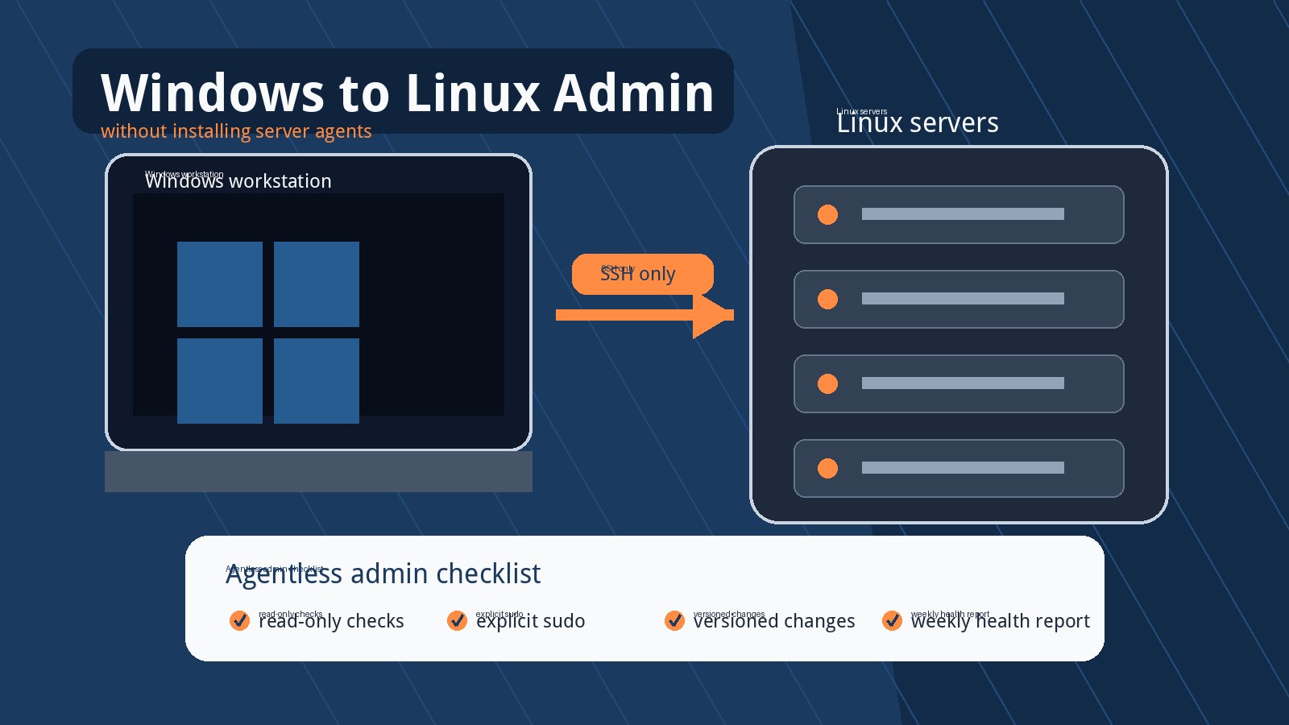This screenshot has height=725, width=1289.
Task: Click the "Linux servers" heading
Action: click(x=918, y=122)
